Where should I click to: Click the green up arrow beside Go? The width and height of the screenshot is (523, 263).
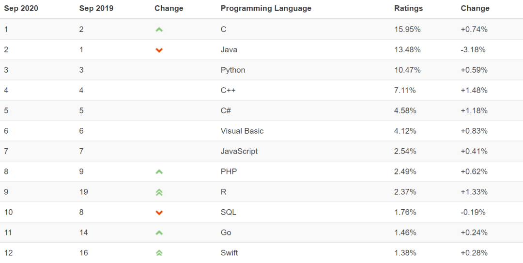159,233
